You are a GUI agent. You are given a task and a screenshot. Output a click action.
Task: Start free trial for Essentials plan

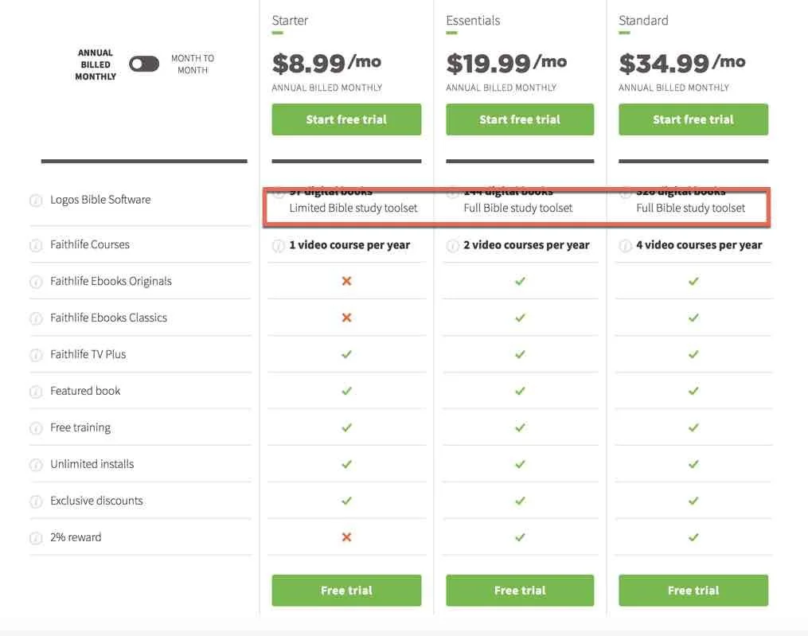(x=520, y=119)
